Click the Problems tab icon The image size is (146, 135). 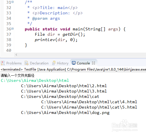(3, 63)
